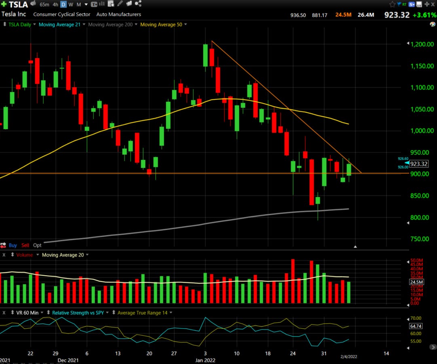Image resolution: width=437 pixels, height=364 pixels.
Task: Expand the Volume dropdown arrow
Action: pyautogui.click(x=37, y=255)
